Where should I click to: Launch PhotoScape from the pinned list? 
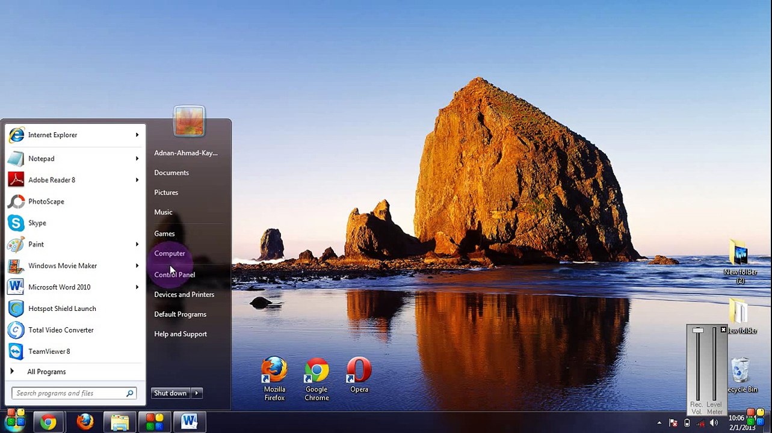(x=75, y=201)
